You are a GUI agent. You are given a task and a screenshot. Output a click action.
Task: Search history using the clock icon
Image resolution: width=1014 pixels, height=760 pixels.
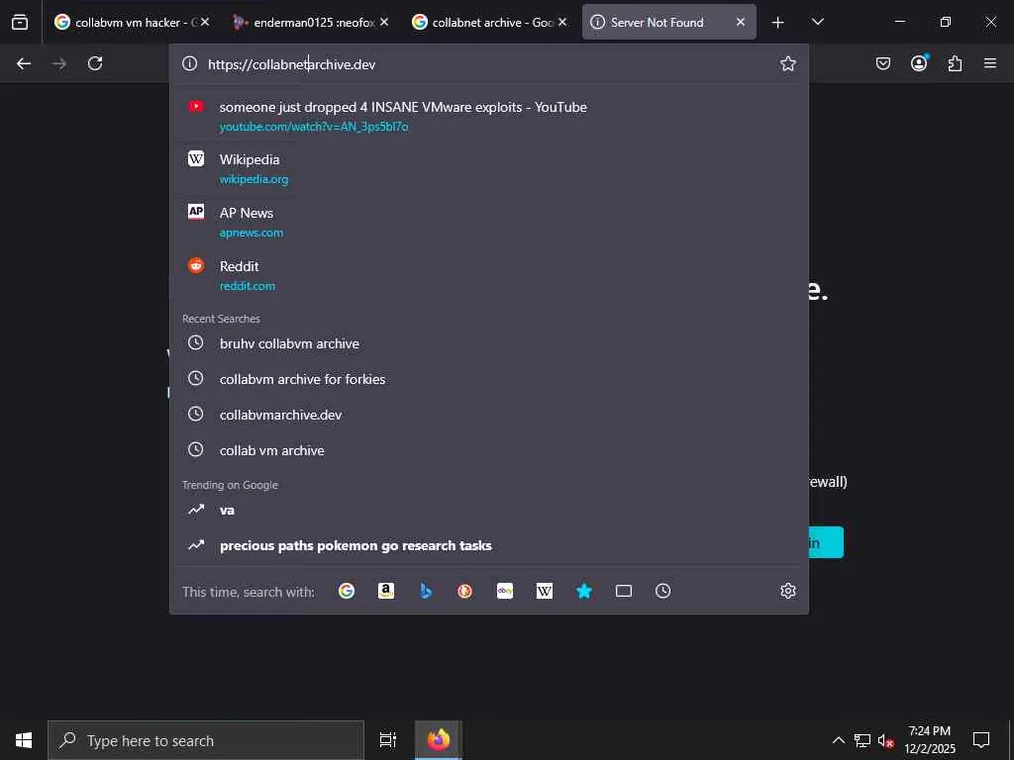(x=662, y=591)
